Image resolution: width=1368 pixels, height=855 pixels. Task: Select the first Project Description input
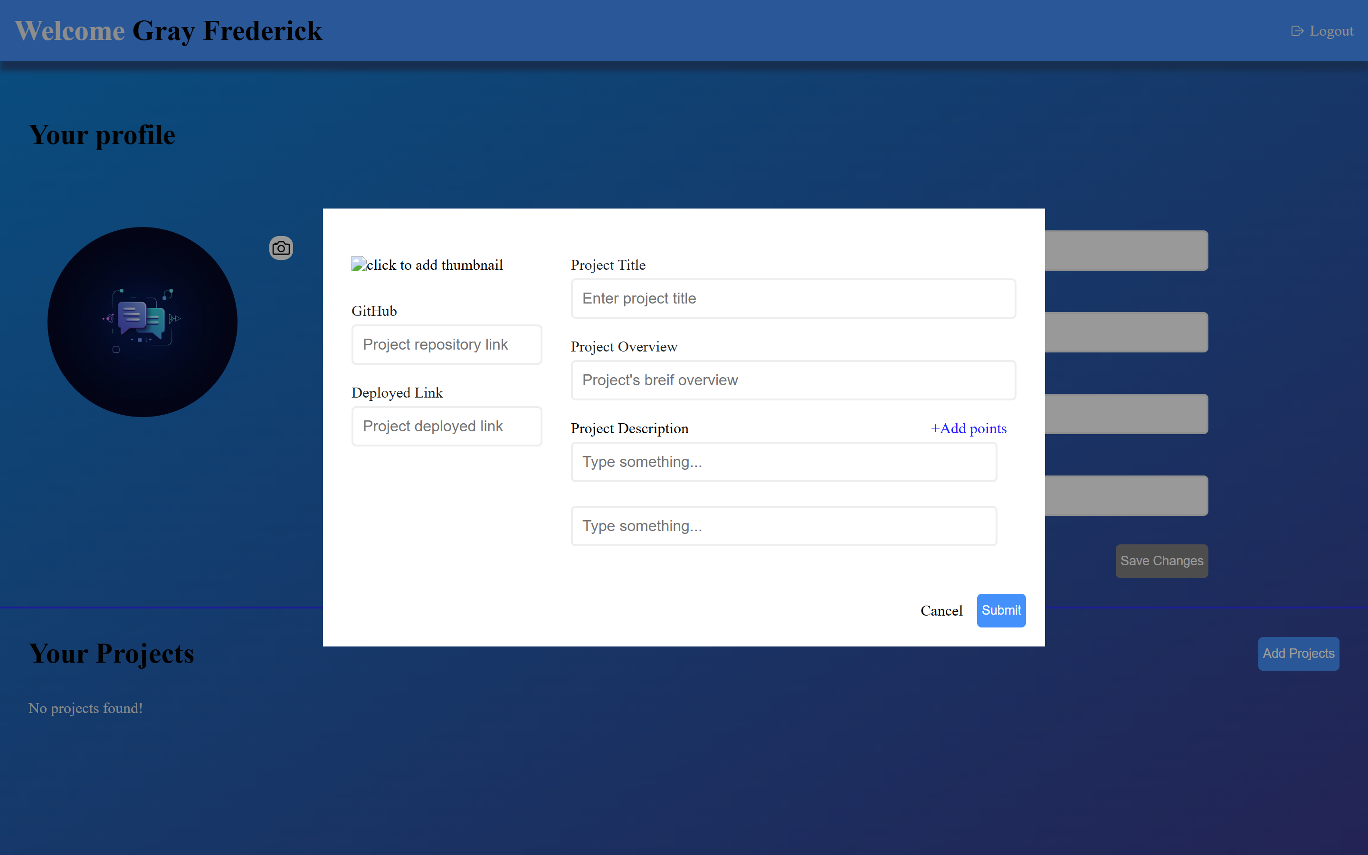pos(783,462)
